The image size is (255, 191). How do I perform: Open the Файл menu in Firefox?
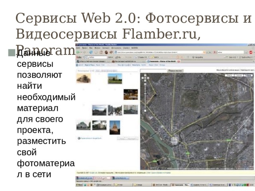(x=78, y=48)
